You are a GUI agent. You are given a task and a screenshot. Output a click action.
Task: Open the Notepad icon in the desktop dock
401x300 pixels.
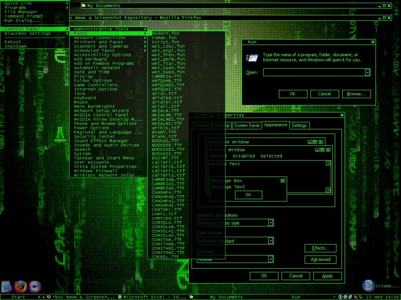click(x=7, y=286)
